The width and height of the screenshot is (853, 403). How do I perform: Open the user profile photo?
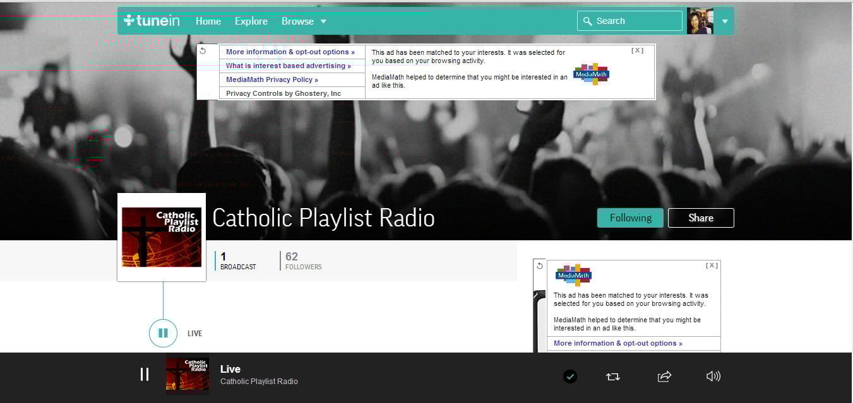[700, 21]
